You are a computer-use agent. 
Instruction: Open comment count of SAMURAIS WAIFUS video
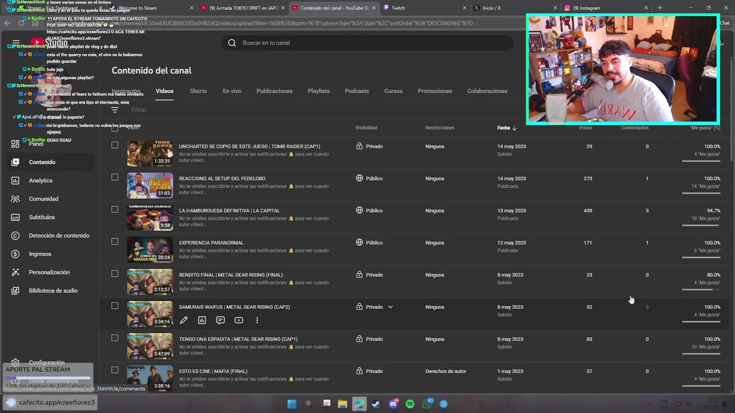click(x=647, y=307)
